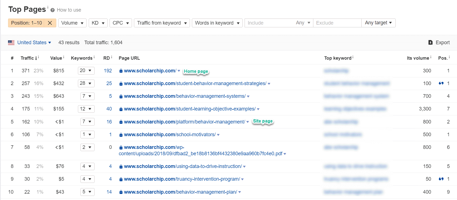Click the Home page label tag

coord(196,71)
